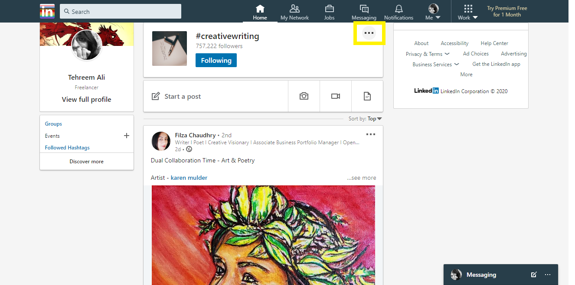Click the pencil icon in Start a post
Image resolution: width=575 pixels, height=285 pixels.
click(x=155, y=96)
